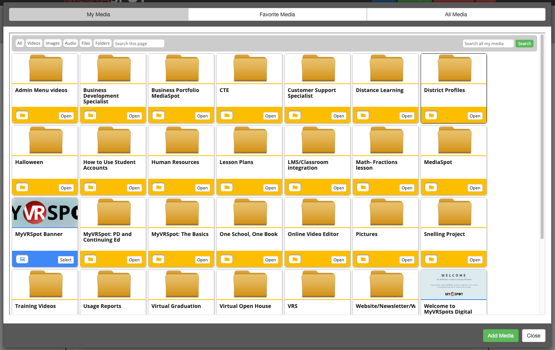This screenshot has height=350, width=555.
Task: Open the Pictures folder
Action: click(x=407, y=260)
